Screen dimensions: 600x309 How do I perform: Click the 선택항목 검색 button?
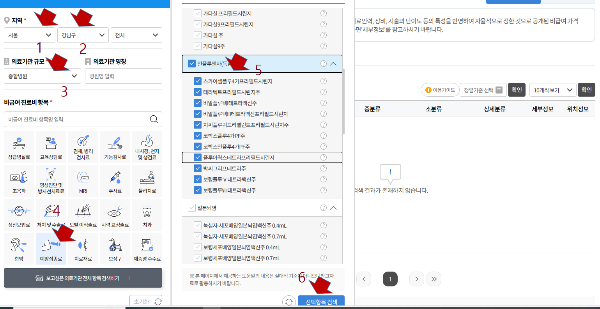[x=321, y=301]
